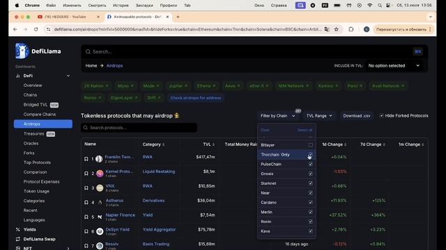This screenshot has width=446, height=250.
Task: Open Napier Finance protocol link
Action: click(x=121, y=215)
